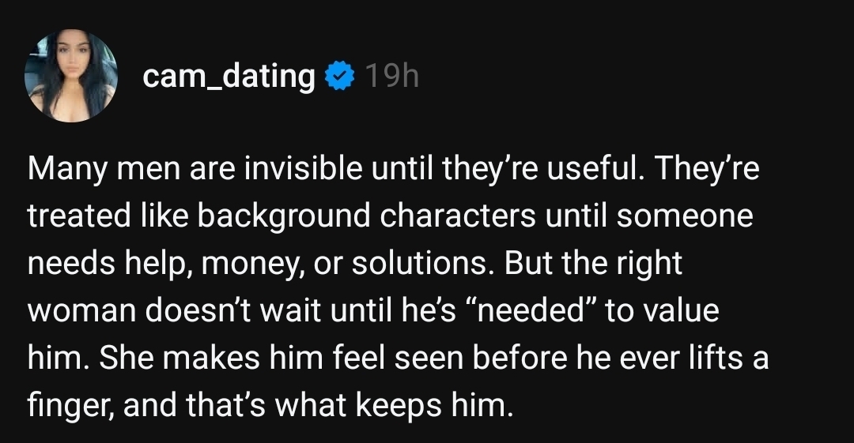
Task: Open the cam_dating profile picture
Action: (71, 76)
